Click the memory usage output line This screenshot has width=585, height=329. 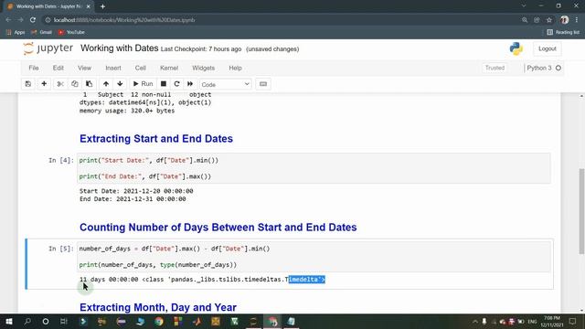[x=127, y=111]
